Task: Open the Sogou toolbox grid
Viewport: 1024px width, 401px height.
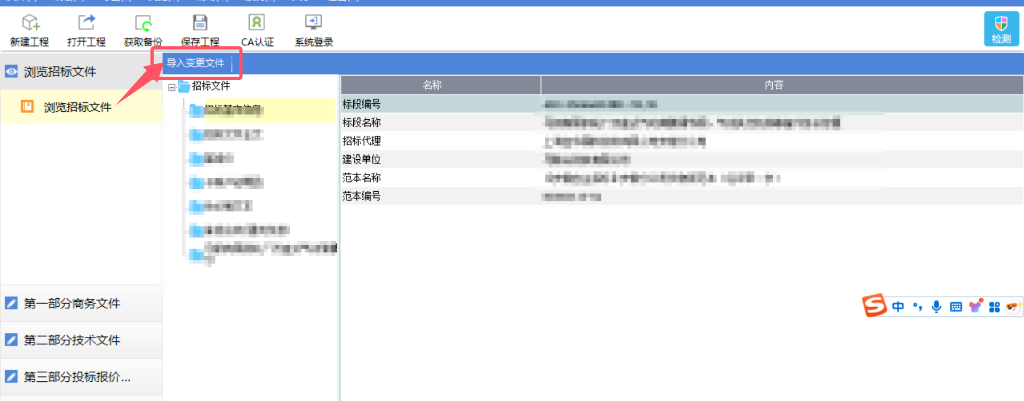Action: pyautogui.click(x=994, y=307)
